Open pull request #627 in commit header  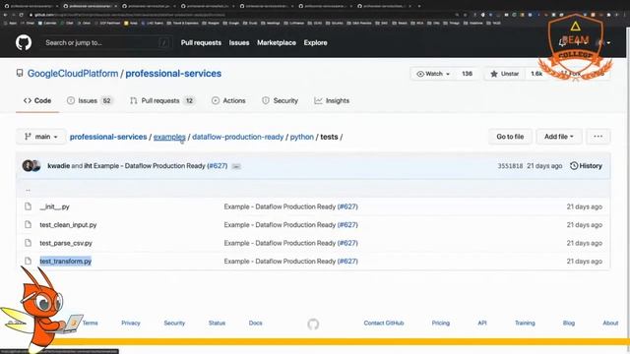pos(217,166)
